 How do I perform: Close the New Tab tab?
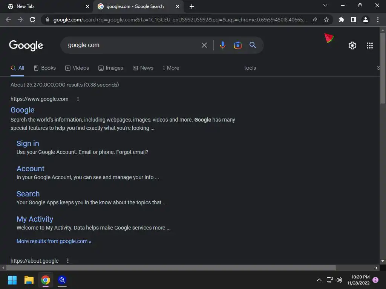(87, 6)
